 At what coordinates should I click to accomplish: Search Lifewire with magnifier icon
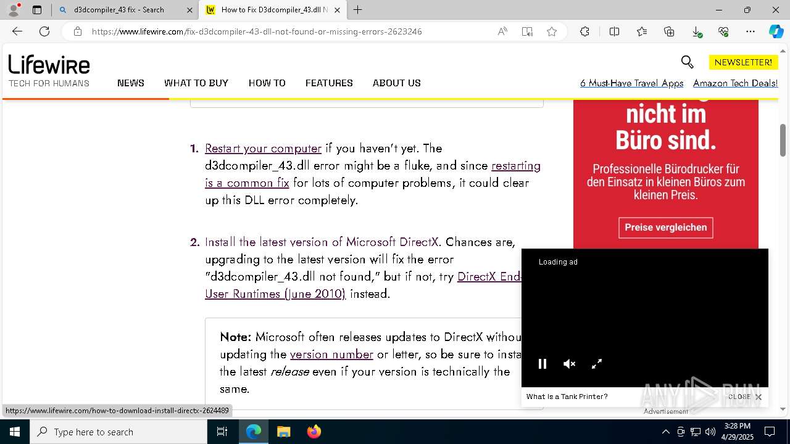click(x=687, y=62)
